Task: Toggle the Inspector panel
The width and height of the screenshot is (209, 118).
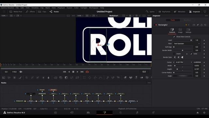Action: point(195,12)
